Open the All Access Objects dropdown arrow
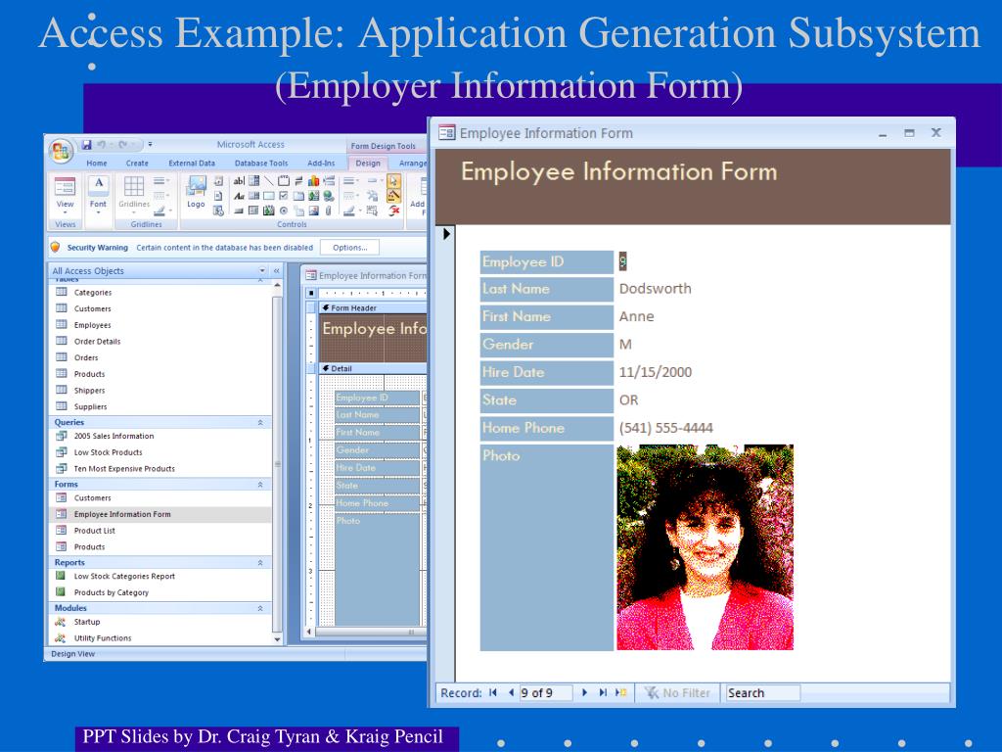Image resolution: width=1002 pixels, height=752 pixels. click(x=262, y=271)
